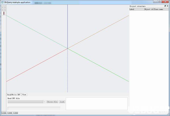Click the file loading progress bar
The width and height of the screenshot is (170, 116).
coord(34,108)
